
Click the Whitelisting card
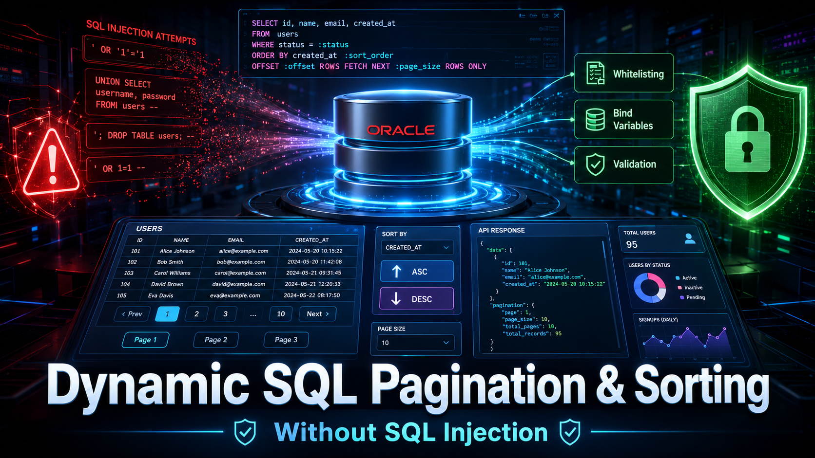[624, 73]
